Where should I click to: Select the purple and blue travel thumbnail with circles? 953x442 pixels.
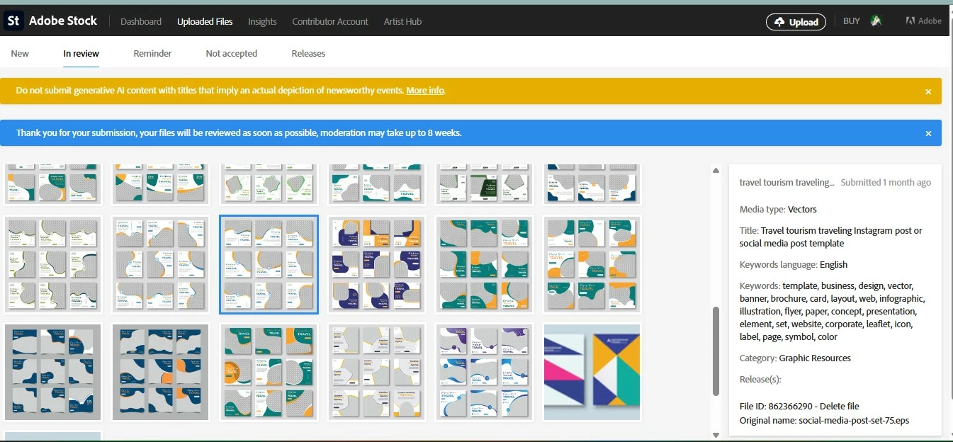484,373
